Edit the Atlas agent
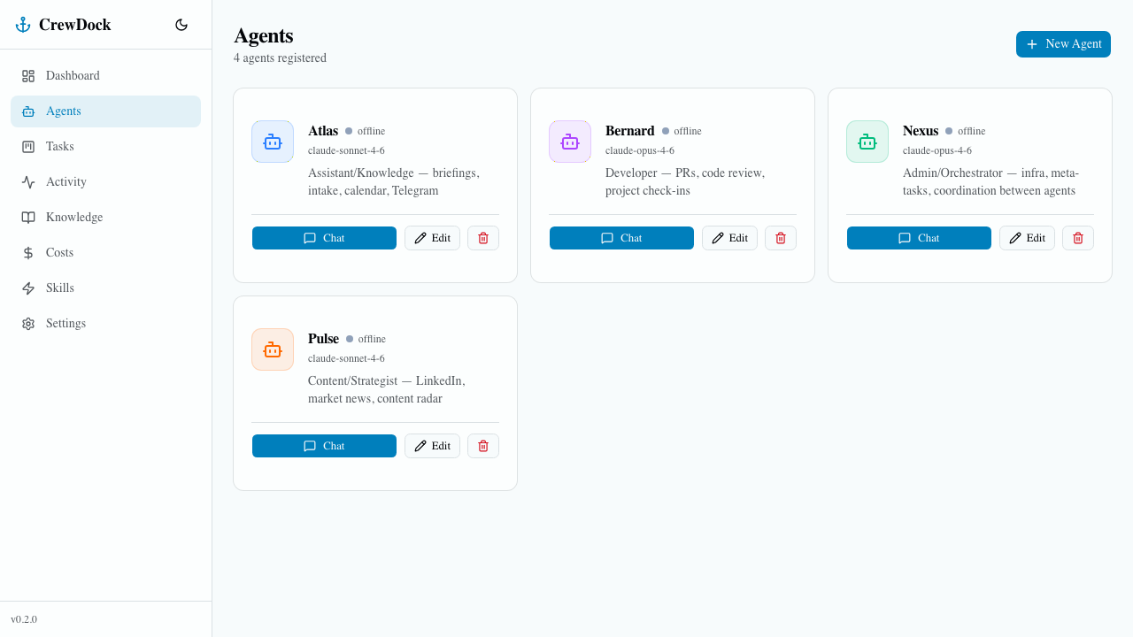 pyautogui.click(x=432, y=238)
